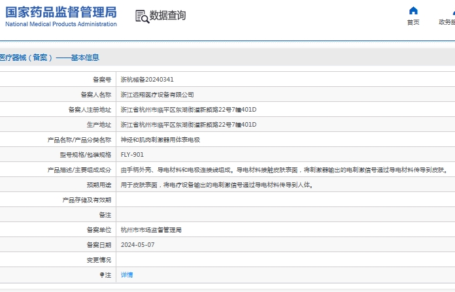Click the 数据查询 heading text
Image resolution: width=455 pixels, height=292 pixels.
pos(167,16)
